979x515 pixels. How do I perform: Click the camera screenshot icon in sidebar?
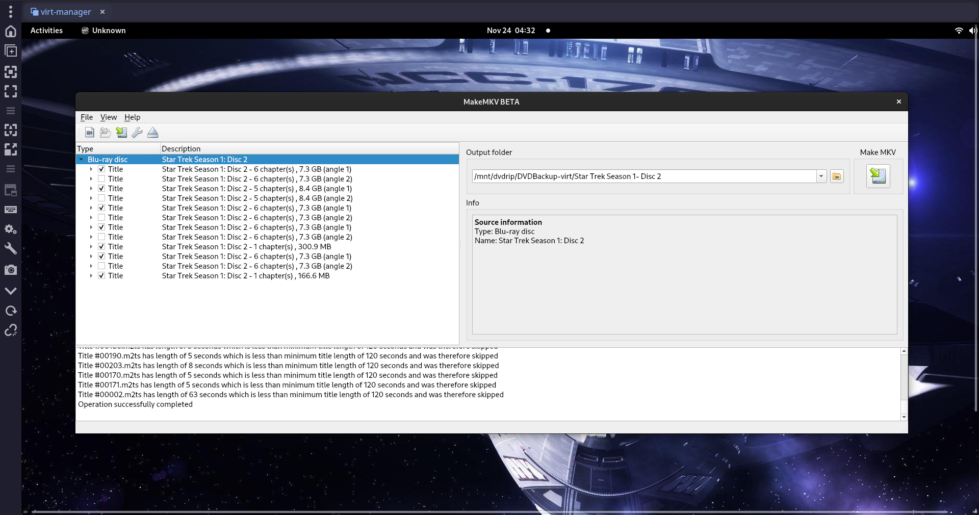(x=11, y=270)
